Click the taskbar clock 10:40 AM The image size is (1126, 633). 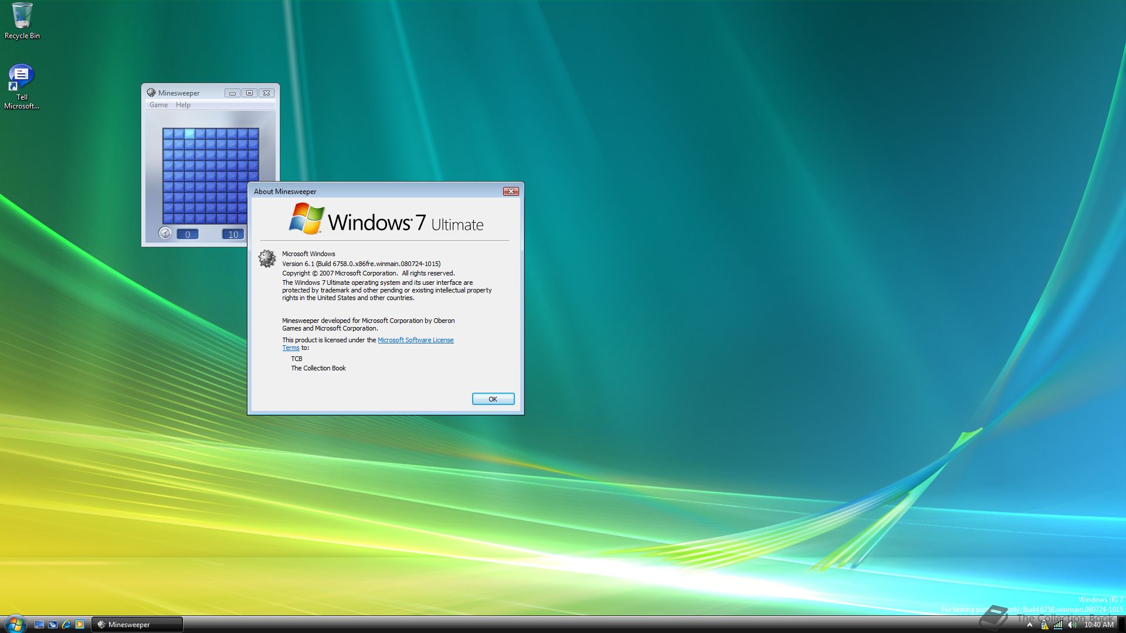point(1098,625)
